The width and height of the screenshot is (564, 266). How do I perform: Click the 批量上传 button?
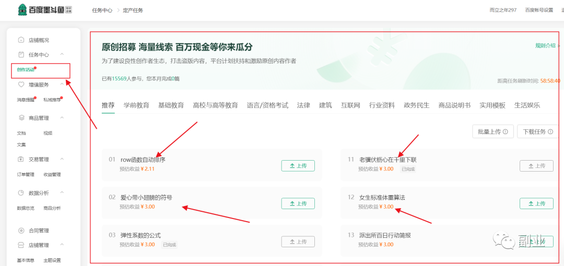pos(493,131)
